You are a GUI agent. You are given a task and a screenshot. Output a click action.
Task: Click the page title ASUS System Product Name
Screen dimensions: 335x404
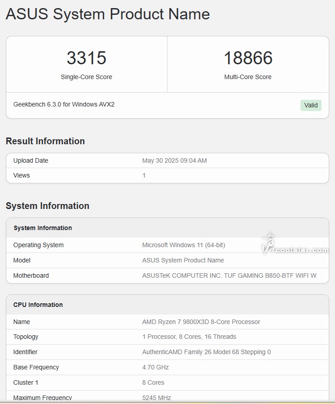(x=108, y=14)
